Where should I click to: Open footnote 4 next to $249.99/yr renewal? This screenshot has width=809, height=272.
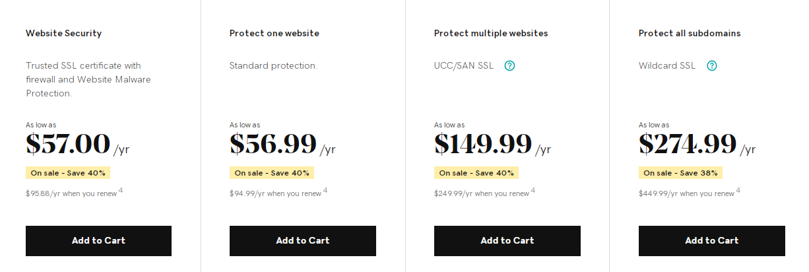click(x=533, y=191)
